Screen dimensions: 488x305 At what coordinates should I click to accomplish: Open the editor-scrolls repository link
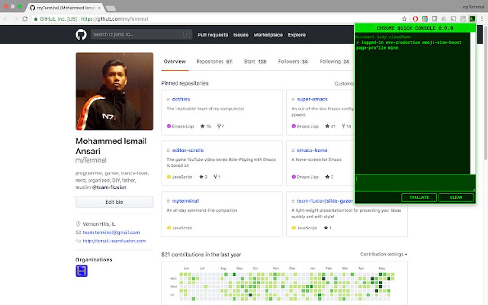pos(188,150)
